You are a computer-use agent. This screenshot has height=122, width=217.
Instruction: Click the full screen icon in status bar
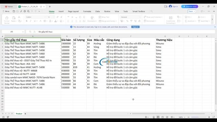pyautogui.click(x=214, y=117)
